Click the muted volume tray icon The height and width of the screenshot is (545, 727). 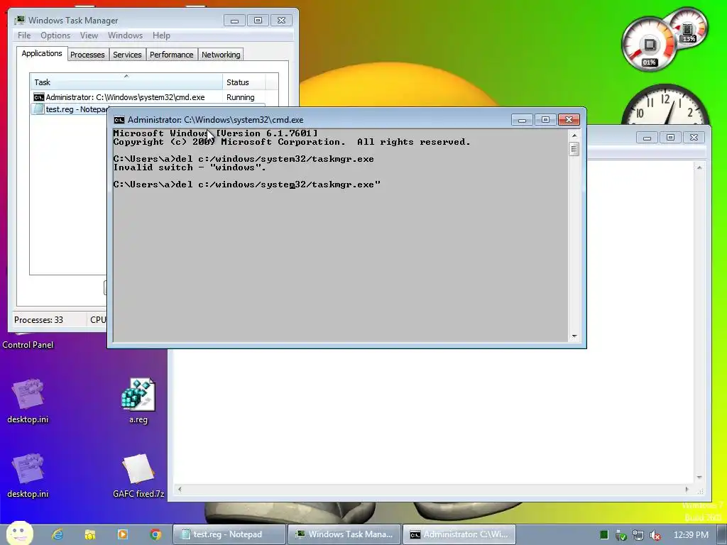655,535
